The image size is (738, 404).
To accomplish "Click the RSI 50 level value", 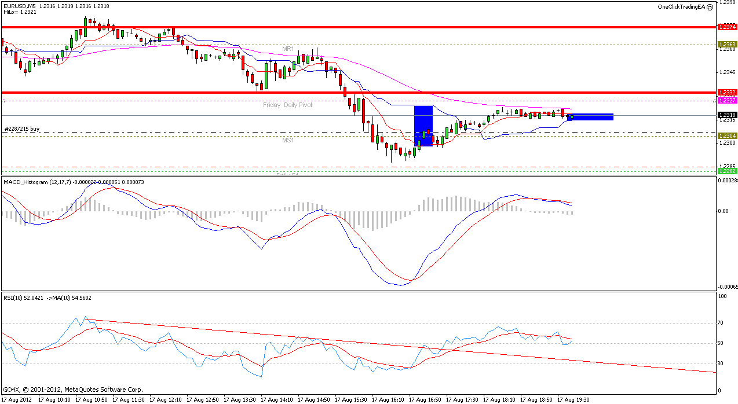I will pos(722,343).
